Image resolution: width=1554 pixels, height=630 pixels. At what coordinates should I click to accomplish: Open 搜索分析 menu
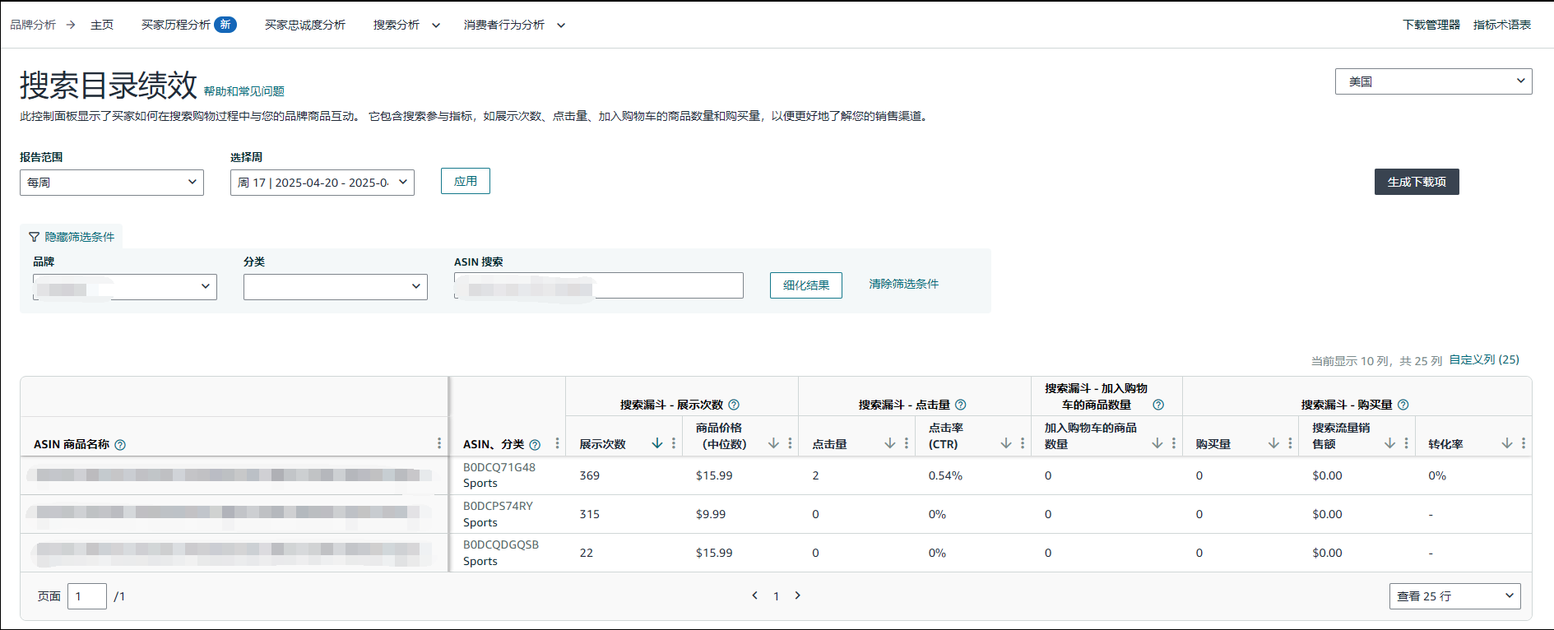(406, 25)
